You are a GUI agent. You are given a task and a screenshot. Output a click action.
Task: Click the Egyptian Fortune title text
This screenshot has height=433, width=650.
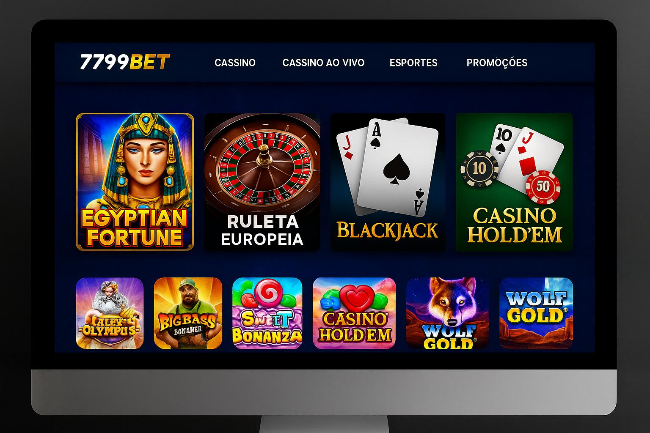(134, 227)
